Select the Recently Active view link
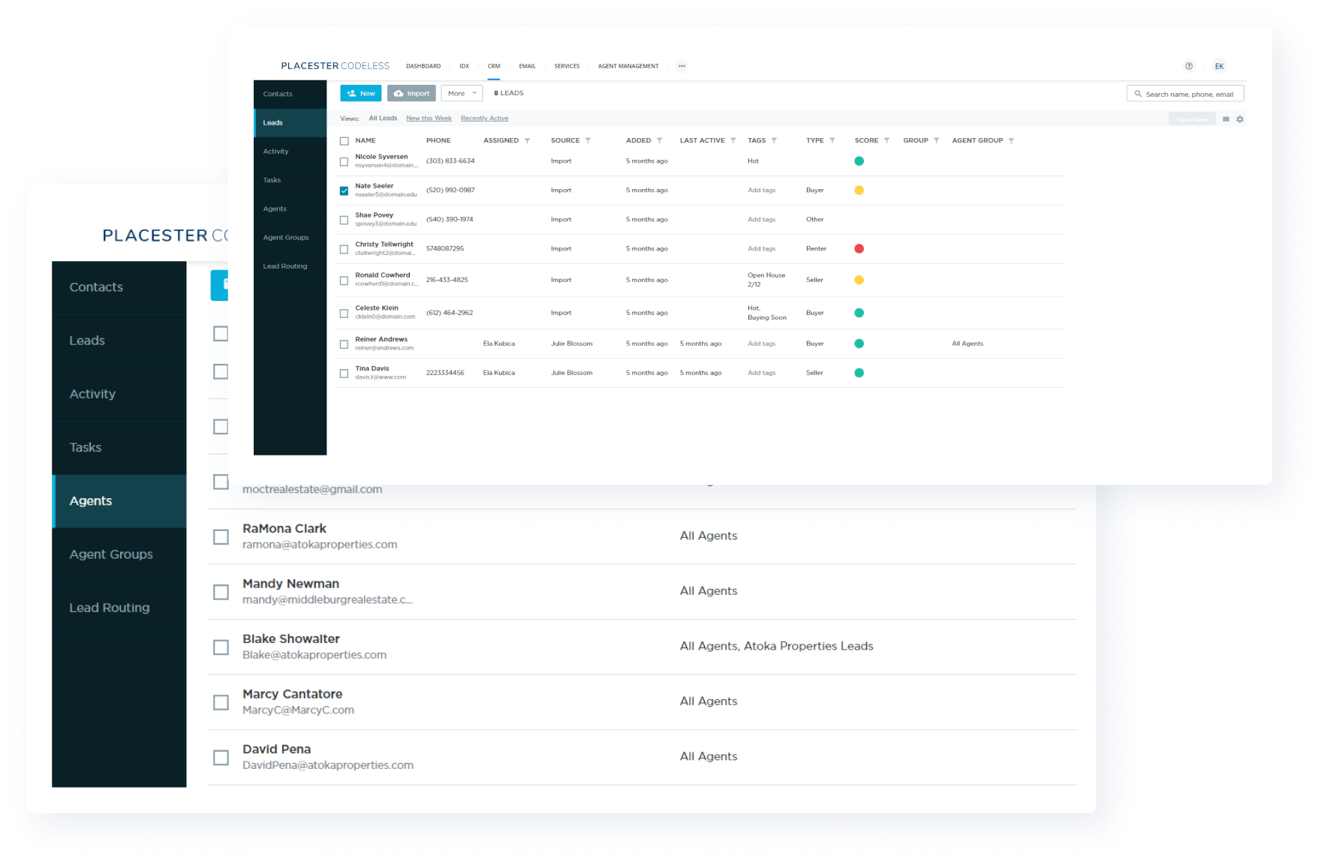The image size is (1321, 862). tap(484, 119)
